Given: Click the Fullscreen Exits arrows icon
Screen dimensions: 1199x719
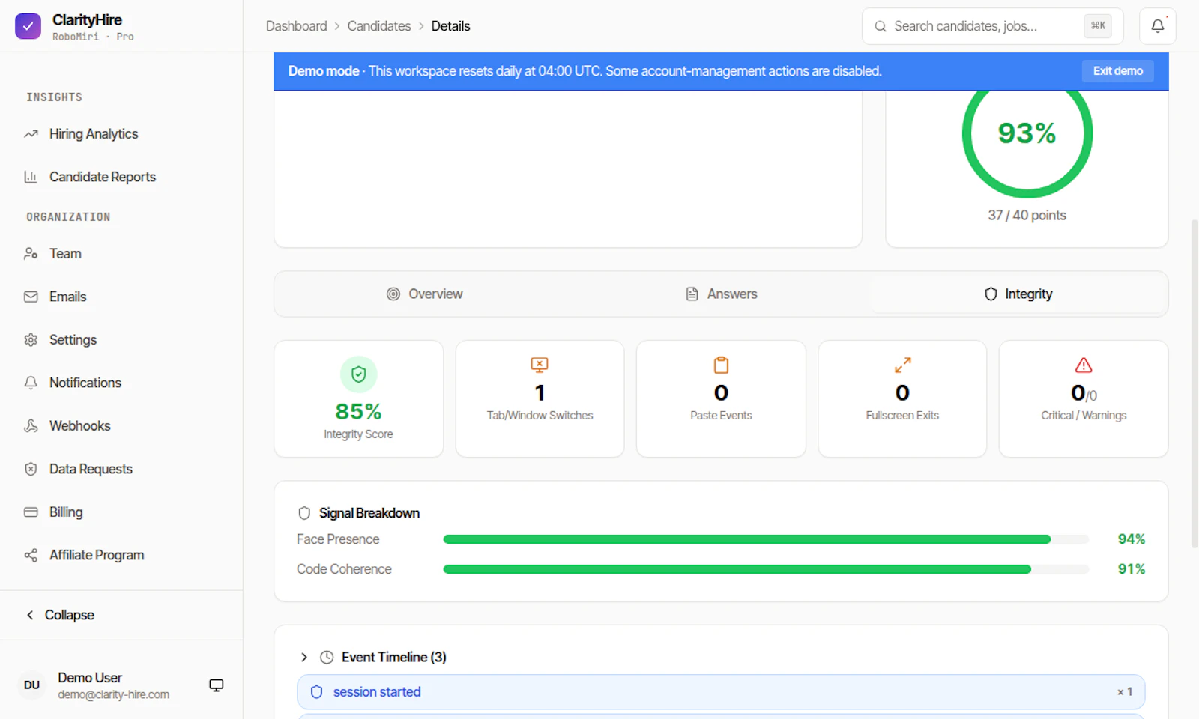Looking at the screenshot, I should [x=902, y=365].
